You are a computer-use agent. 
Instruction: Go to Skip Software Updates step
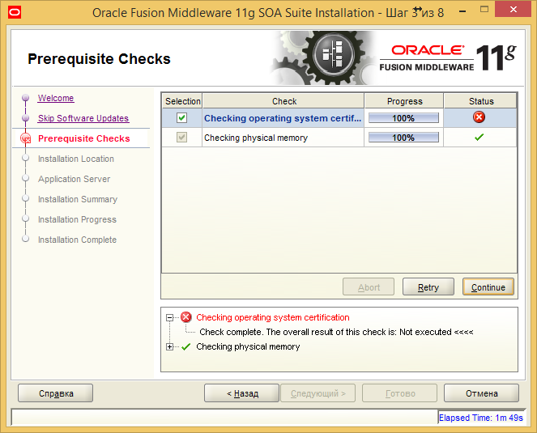[x=83, y=118]
